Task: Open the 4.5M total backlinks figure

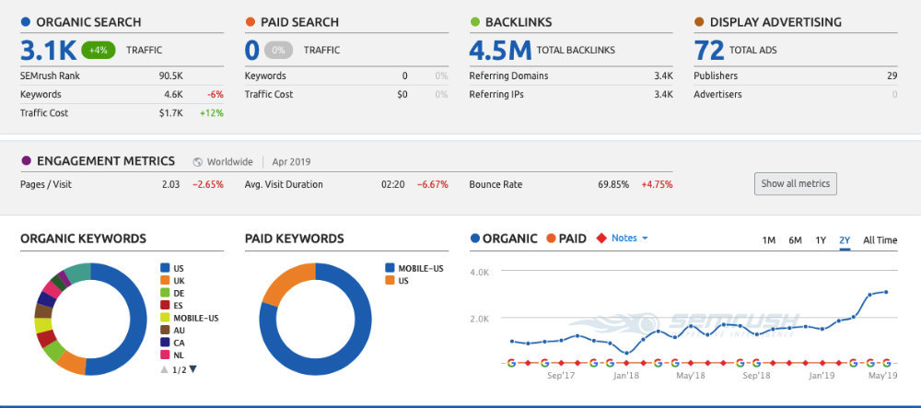Action: click(499, 49)
